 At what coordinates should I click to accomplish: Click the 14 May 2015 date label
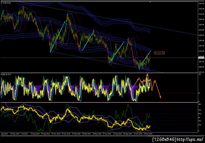click(97, 134)
